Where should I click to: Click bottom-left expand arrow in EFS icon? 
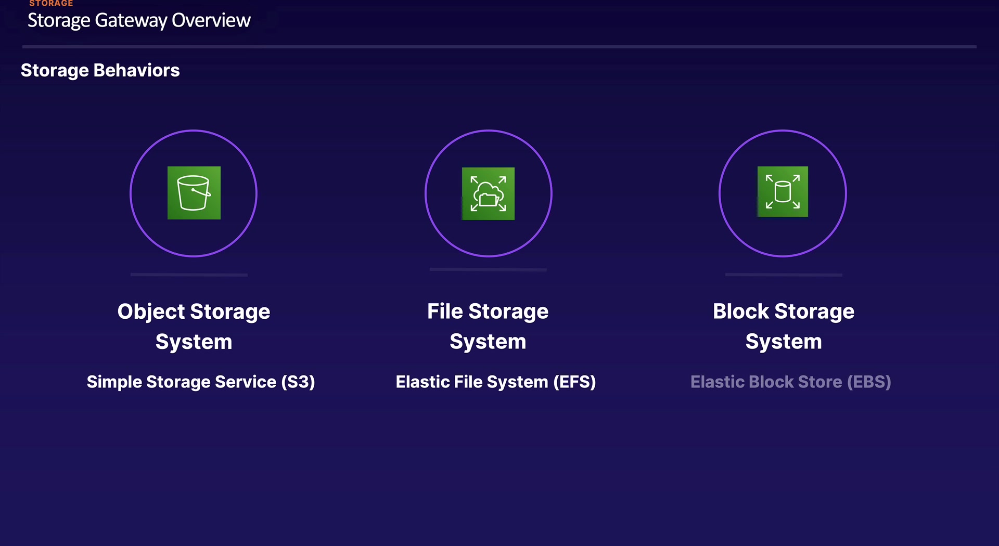click(x=474, y=207)
